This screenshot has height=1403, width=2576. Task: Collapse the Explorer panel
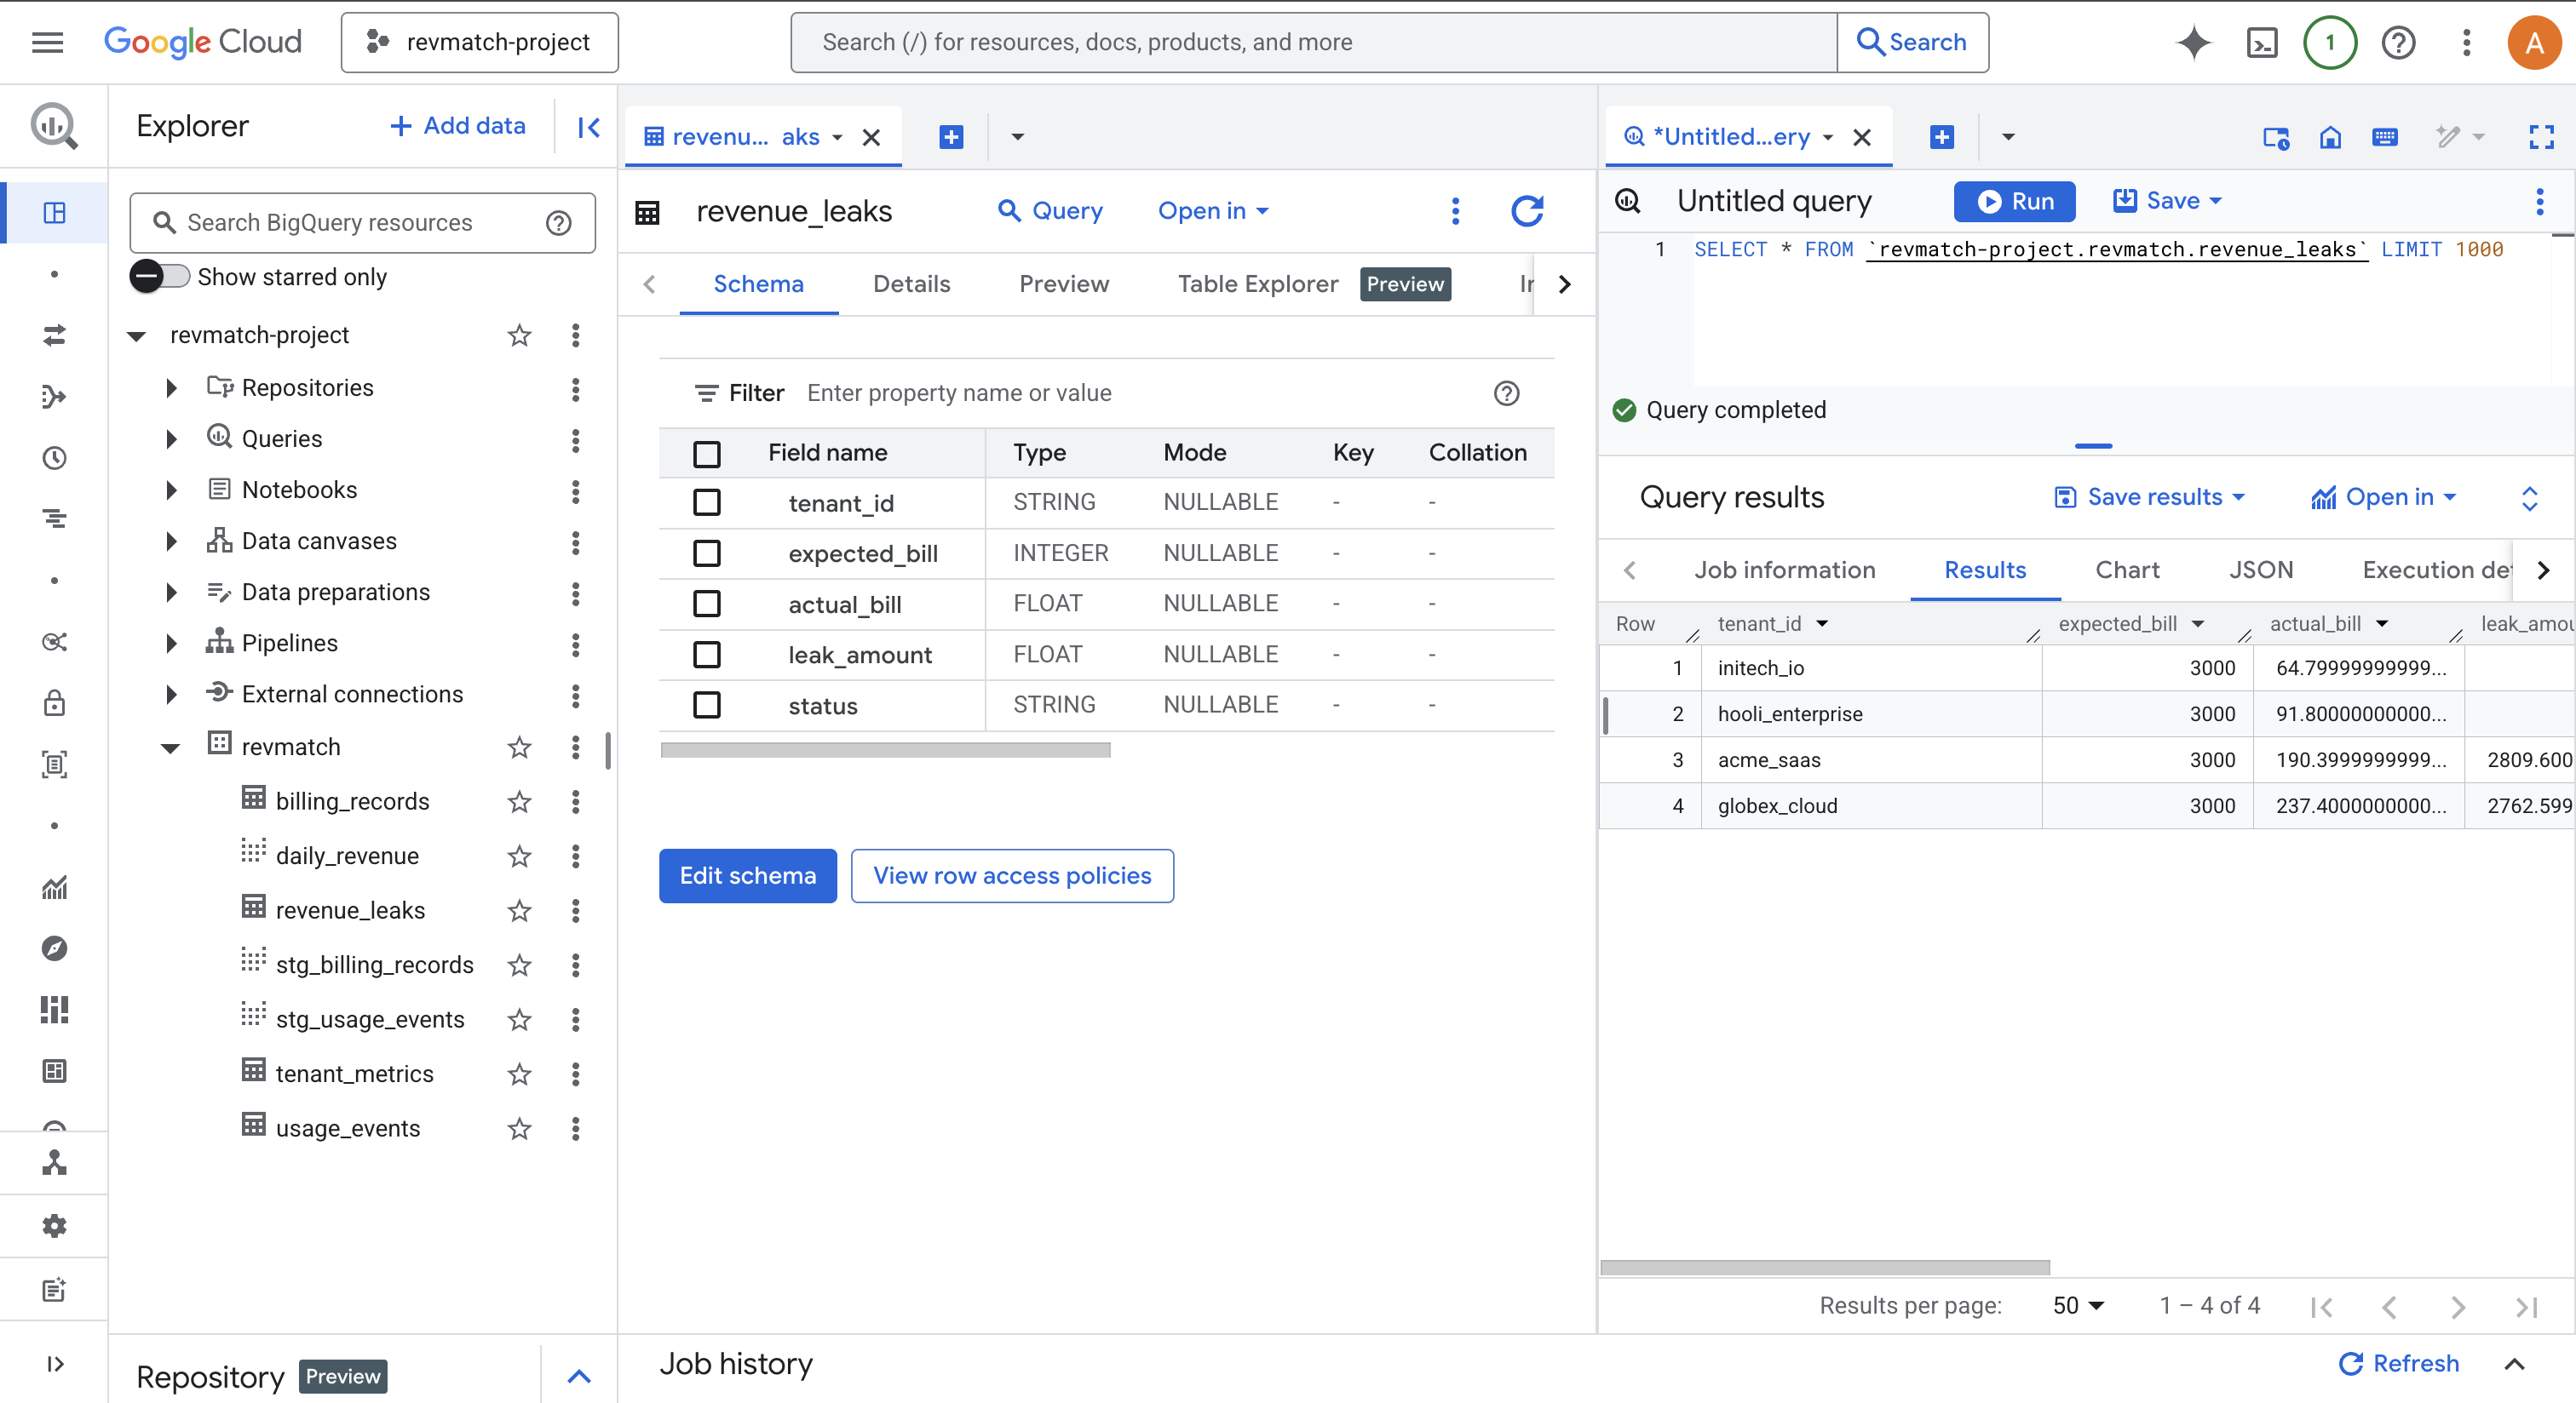coord(588,126)
